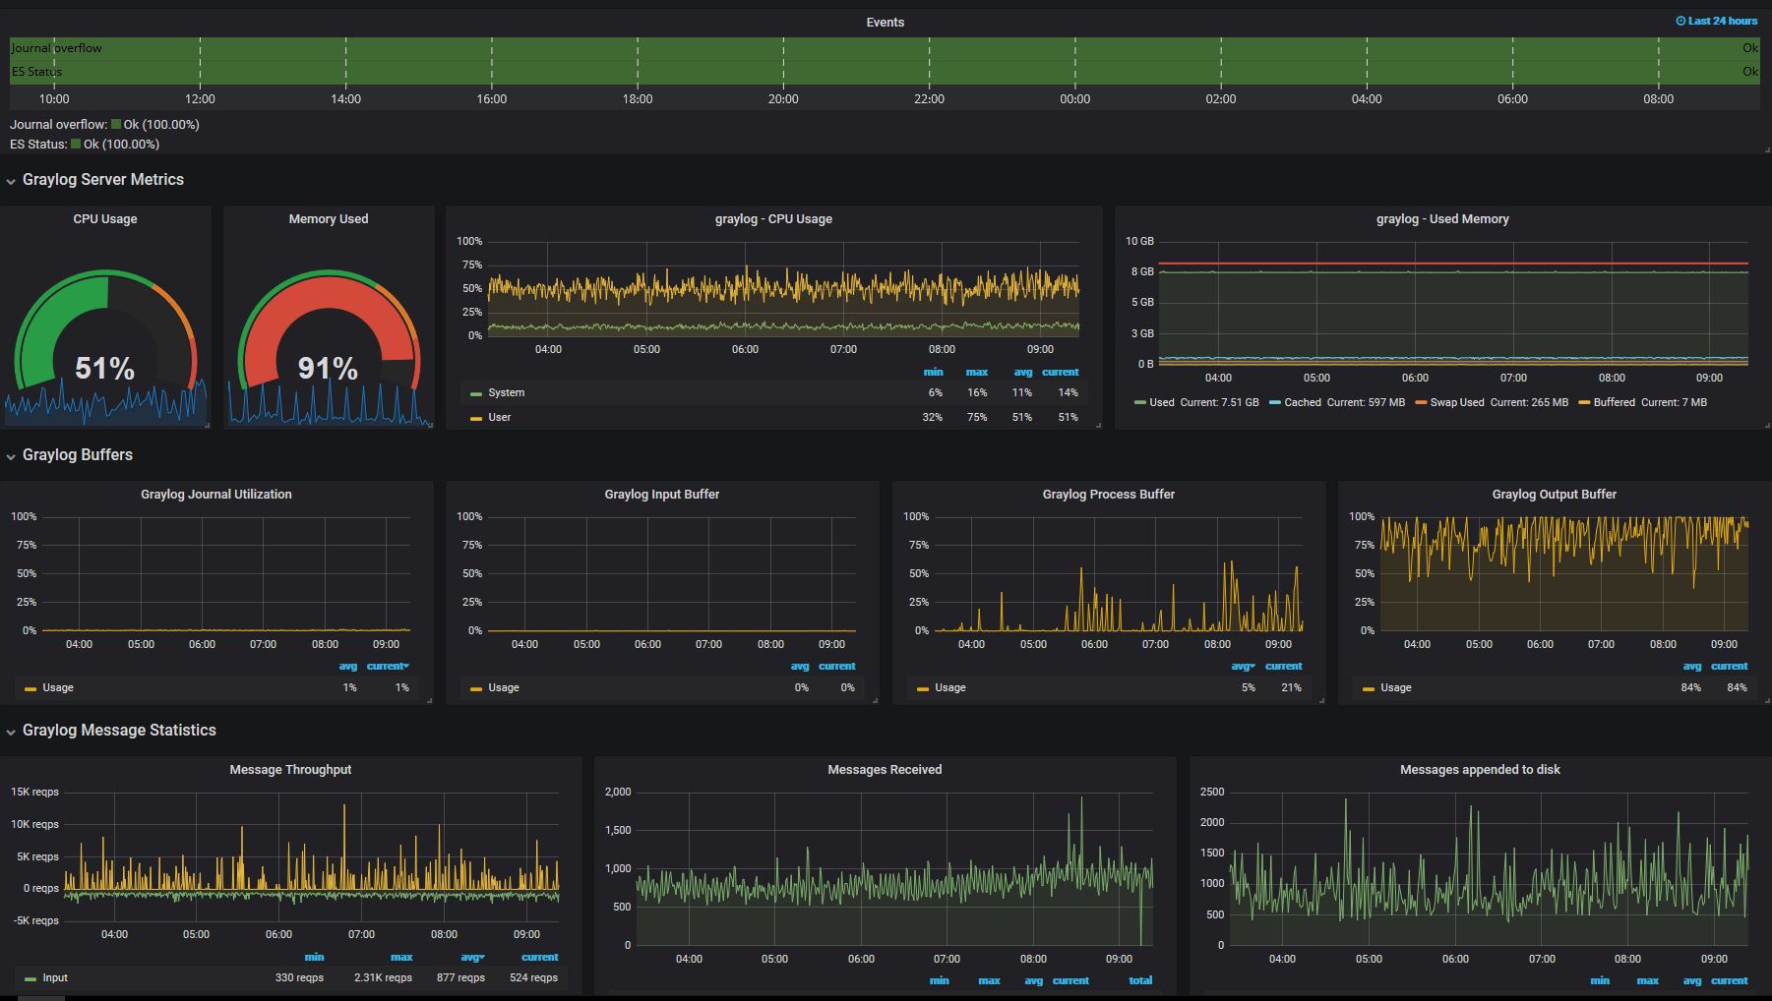Sort Messages Received legend by total column

1140,980
